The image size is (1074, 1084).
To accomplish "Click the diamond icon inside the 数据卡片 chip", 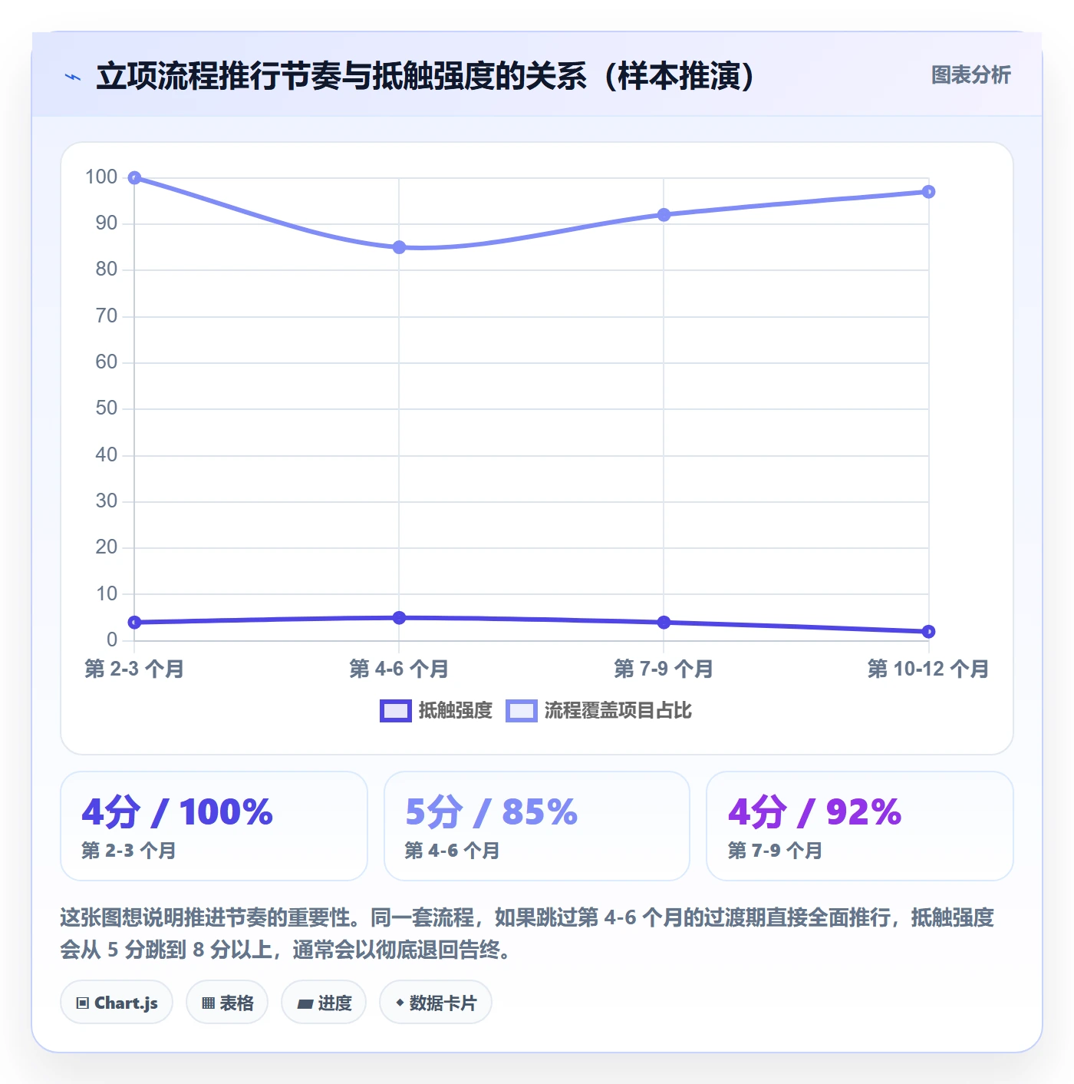I will tap(400, 1003).
